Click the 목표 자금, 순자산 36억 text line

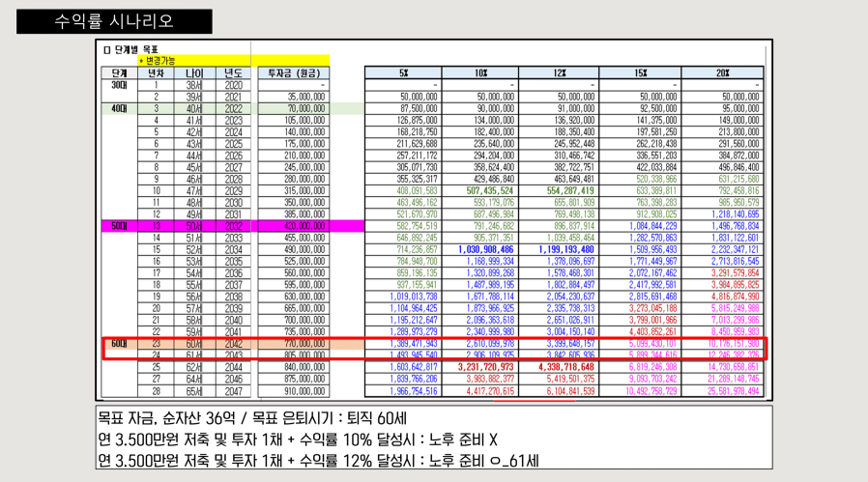point(252,419)
